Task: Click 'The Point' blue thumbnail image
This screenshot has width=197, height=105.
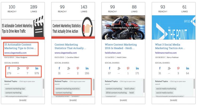Action: pos(174,28)
